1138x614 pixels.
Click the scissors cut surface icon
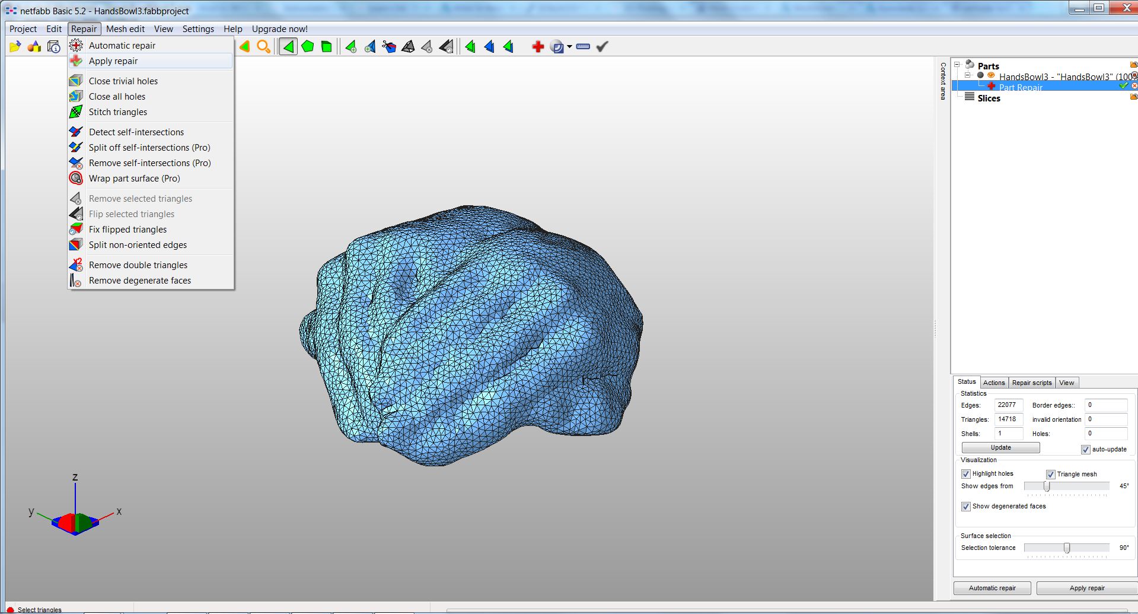389,46
